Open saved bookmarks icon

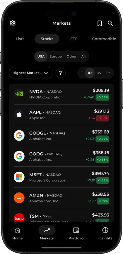pos(100,23)
